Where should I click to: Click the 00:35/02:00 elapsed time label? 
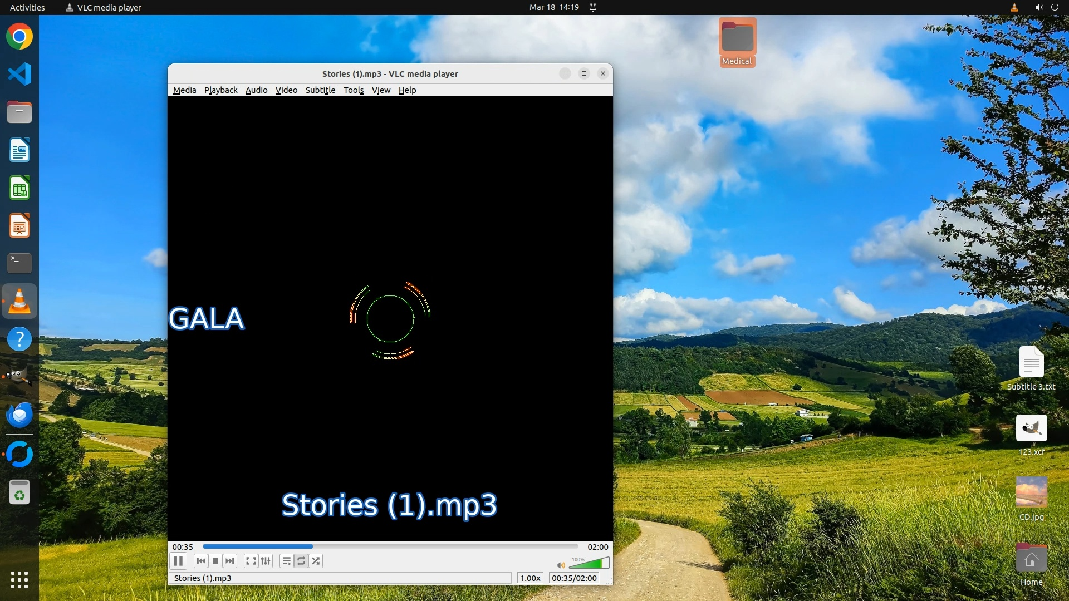coord(574,578)
